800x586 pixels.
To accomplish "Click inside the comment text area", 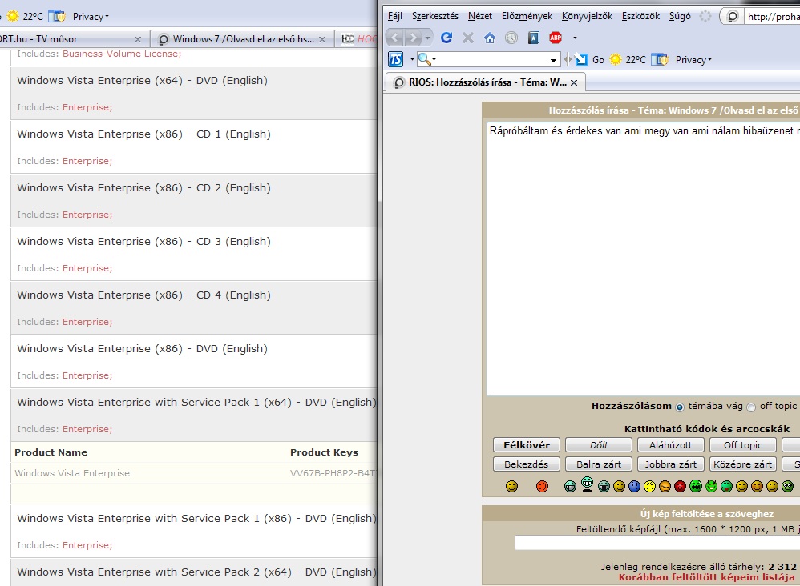I will coord(644,259).
